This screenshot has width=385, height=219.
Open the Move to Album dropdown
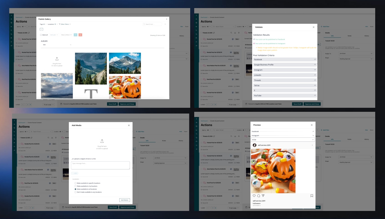coord(66,35)
